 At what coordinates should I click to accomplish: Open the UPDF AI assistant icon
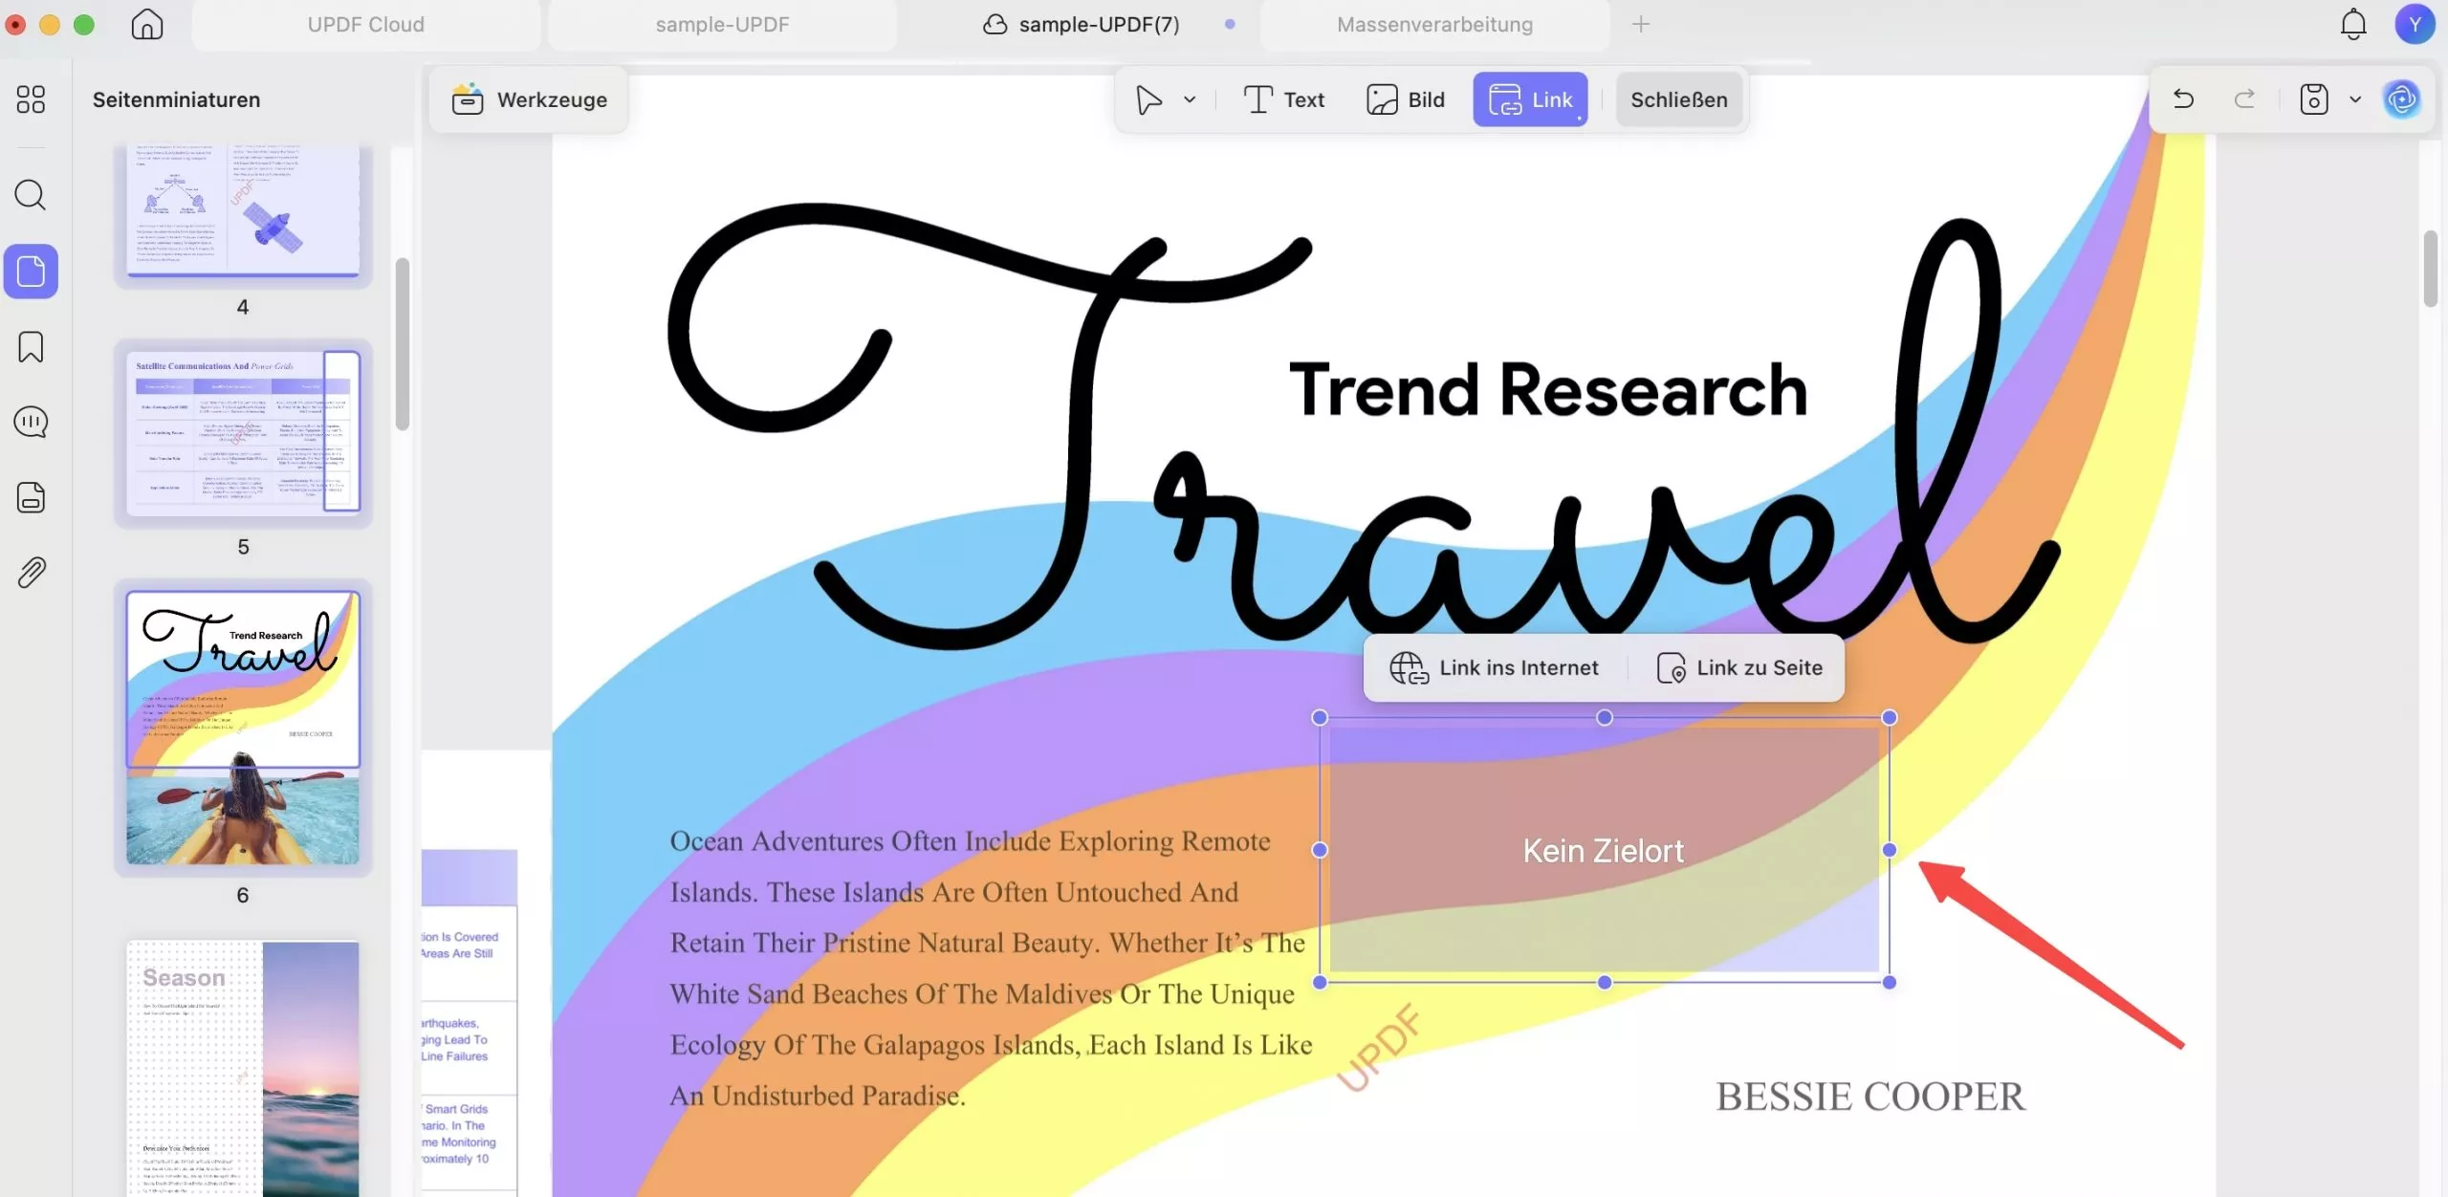pyautogui.click(x=2401, y=99)
